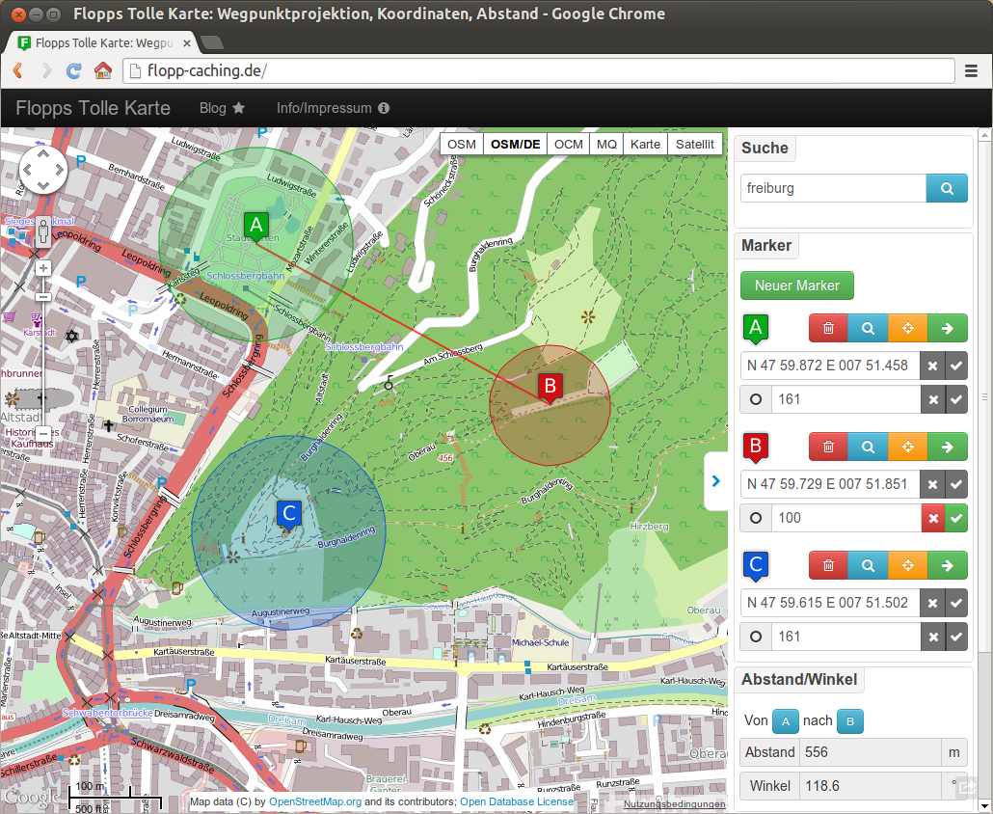This screenshot has height=814, width=993.
Task: Open the OpenStreetMap.org link
Action: tap(315, 802)
